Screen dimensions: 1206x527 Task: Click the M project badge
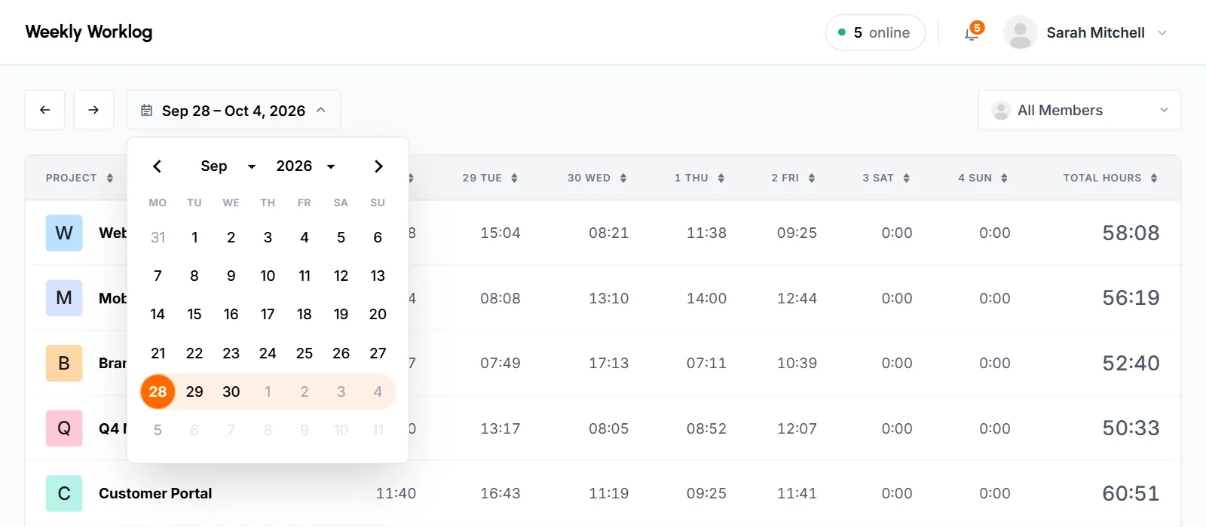pos(64,298)
